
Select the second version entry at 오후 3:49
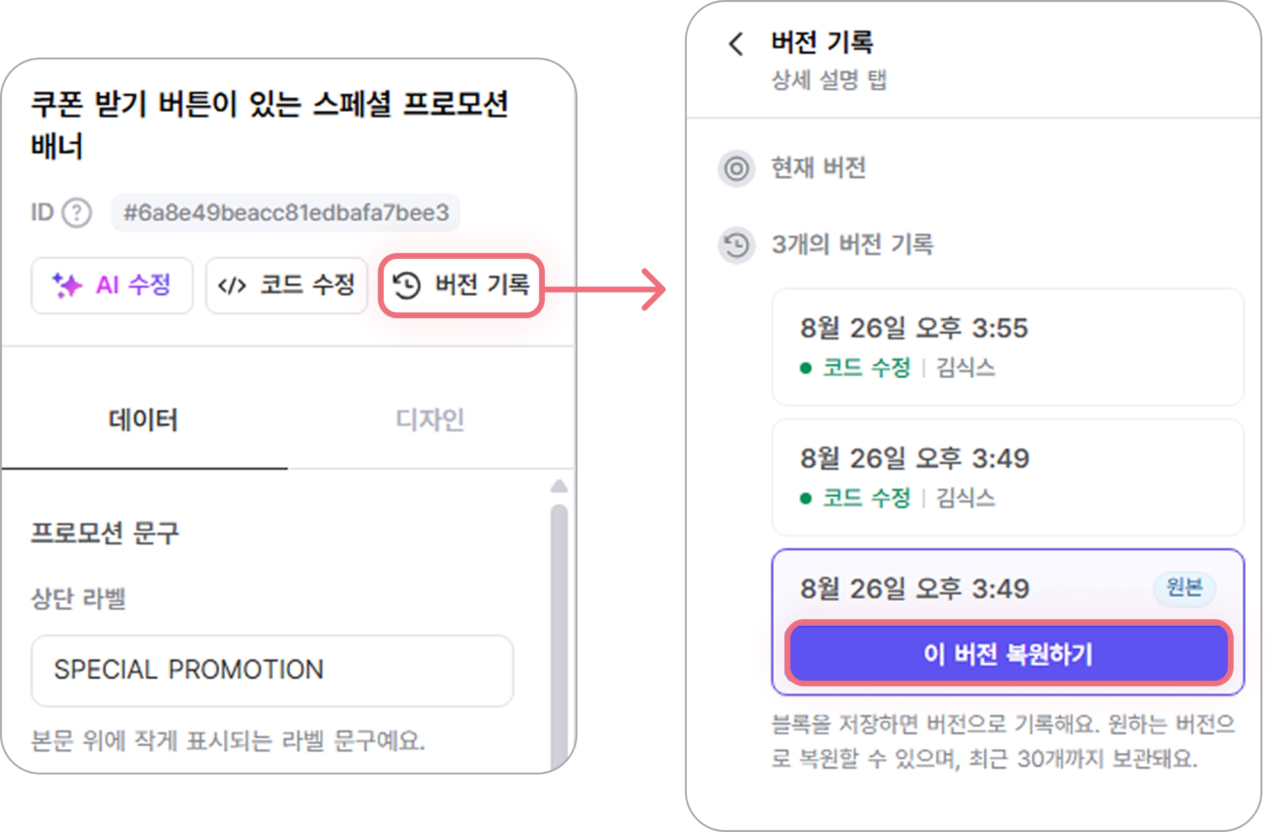(1008, 477)
